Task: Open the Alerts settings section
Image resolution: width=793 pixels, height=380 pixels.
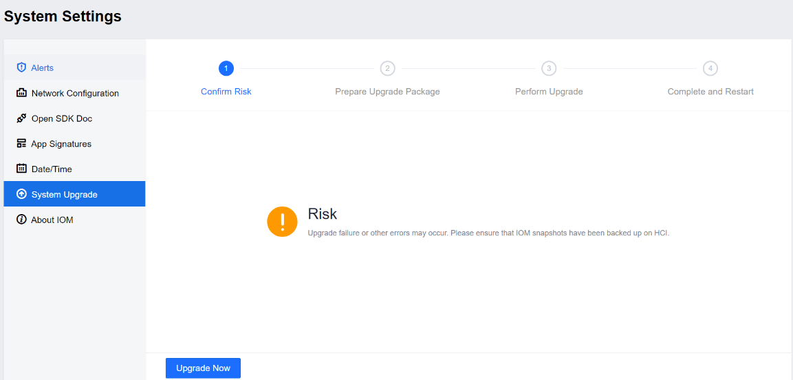Action: (43, 67)
